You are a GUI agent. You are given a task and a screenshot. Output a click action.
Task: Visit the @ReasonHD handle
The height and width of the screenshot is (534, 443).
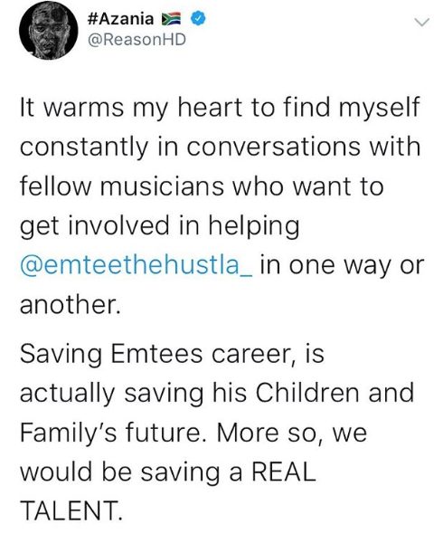(137, 40)
